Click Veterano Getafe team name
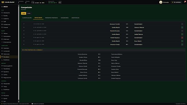This screenshot has width=187, height=105. (x=83, y=66)
